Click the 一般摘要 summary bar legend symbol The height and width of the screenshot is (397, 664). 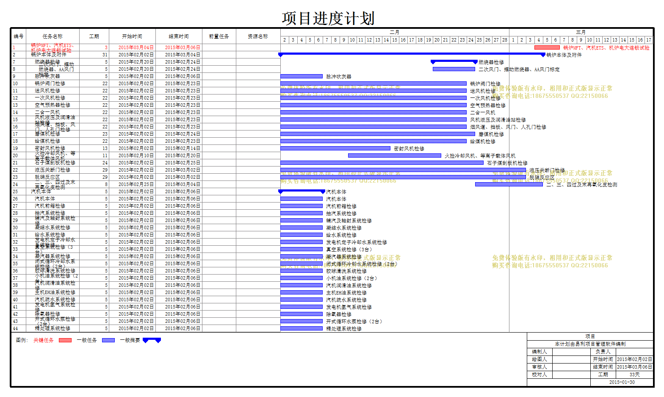(152, 340)
